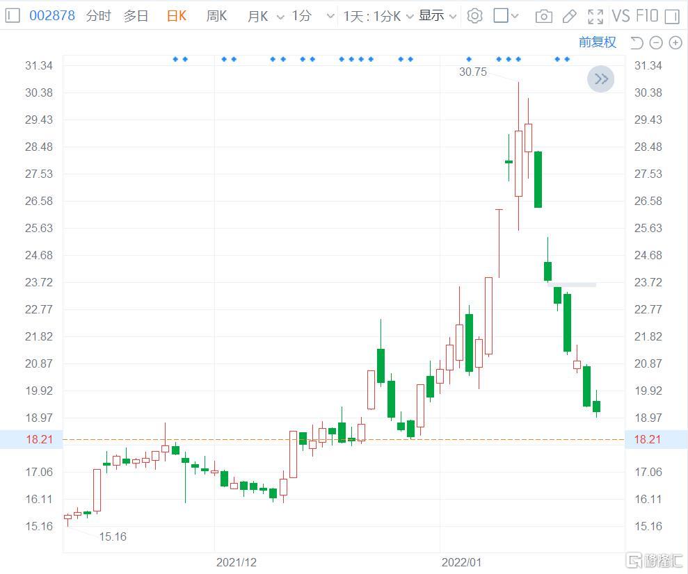Open the F10 company info page

[x=647, y=16]
